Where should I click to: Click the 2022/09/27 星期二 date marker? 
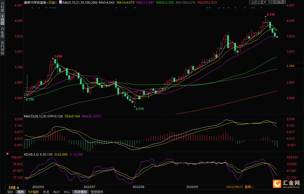point(240,187)
